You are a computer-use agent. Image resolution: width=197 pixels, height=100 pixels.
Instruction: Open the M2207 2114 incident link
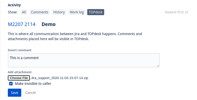pos(22,24)
